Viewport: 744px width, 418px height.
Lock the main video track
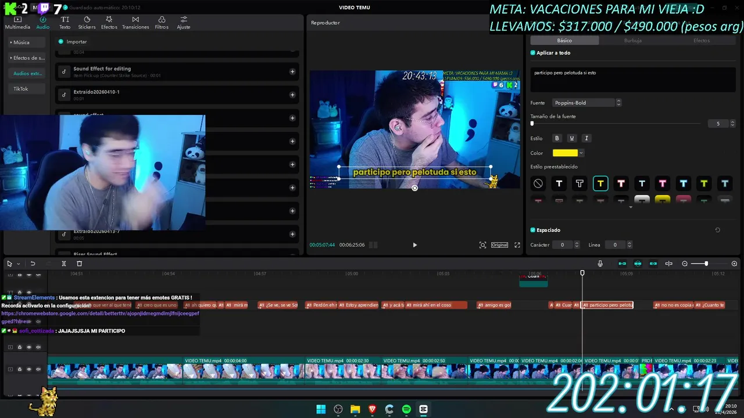coord(19,369)
